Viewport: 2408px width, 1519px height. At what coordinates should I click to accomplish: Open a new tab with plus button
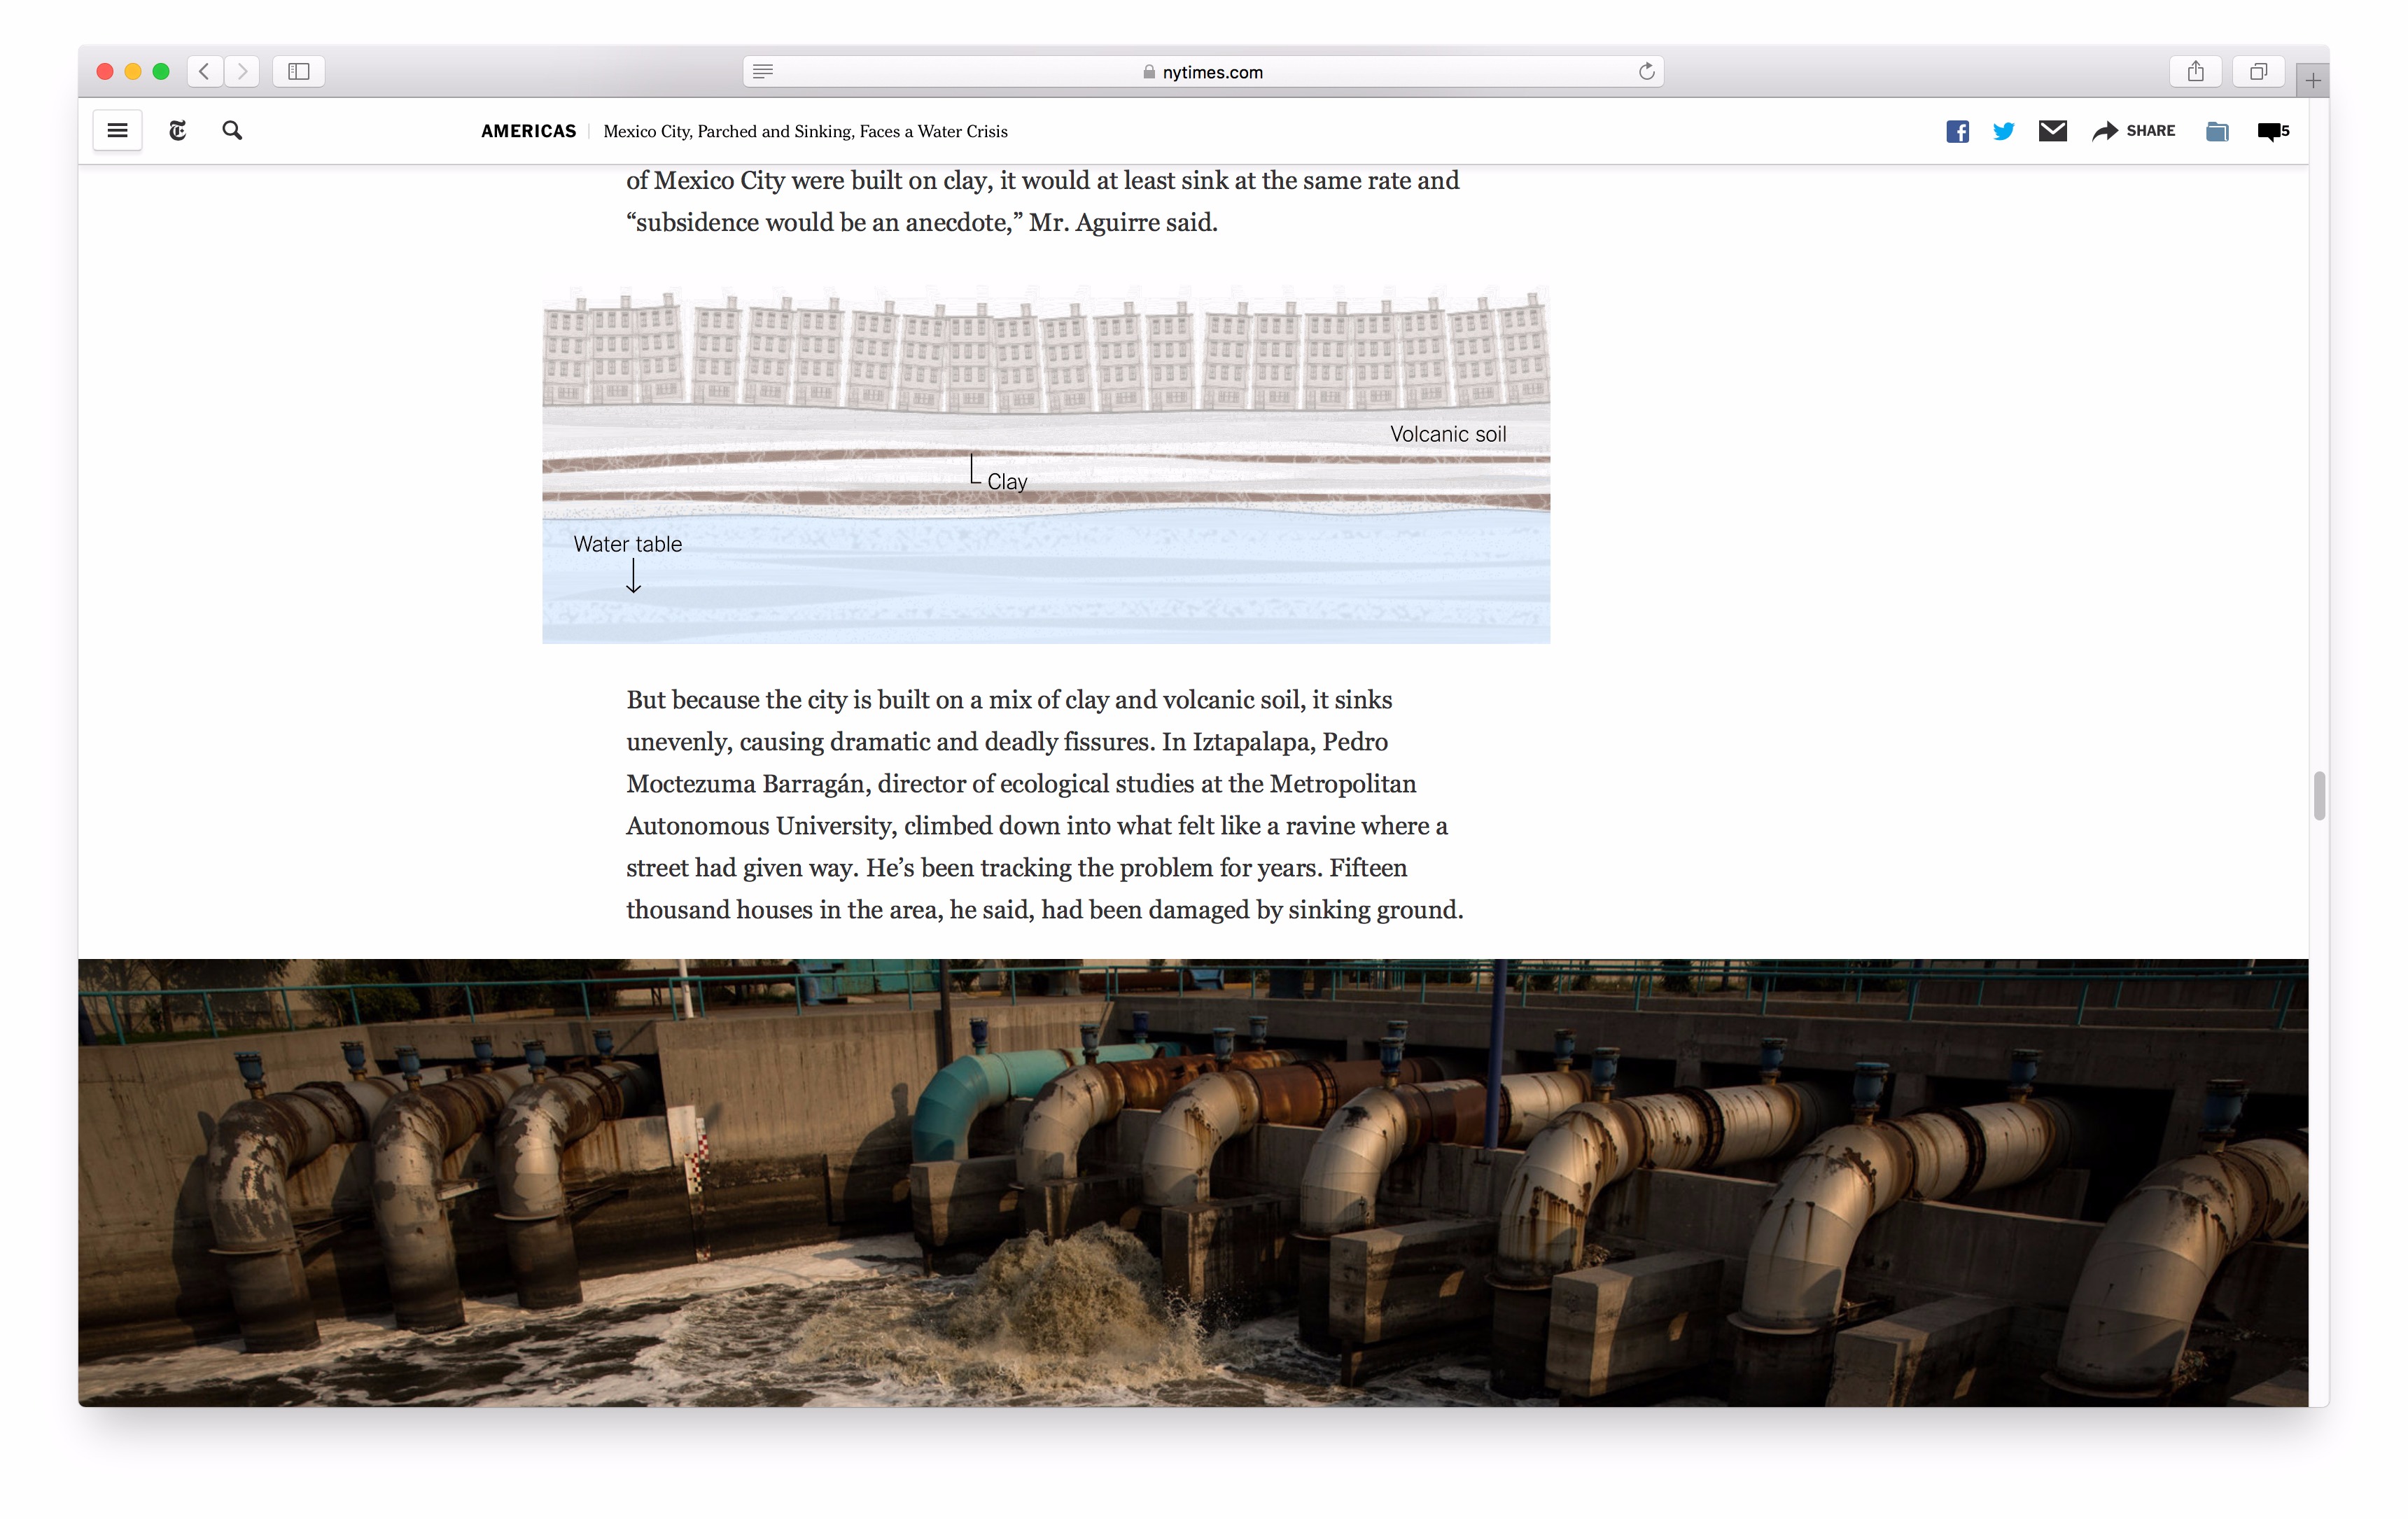click(x=2312, y=80)
